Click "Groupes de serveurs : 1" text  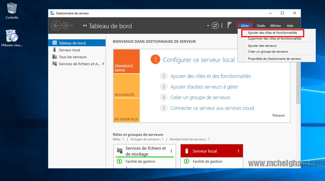(x=147, y=139)
